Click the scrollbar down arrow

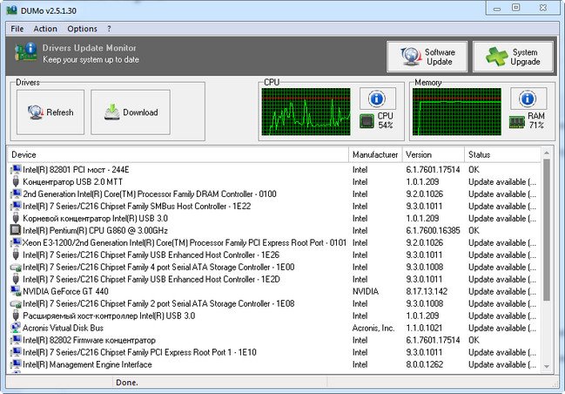(547, 366)
